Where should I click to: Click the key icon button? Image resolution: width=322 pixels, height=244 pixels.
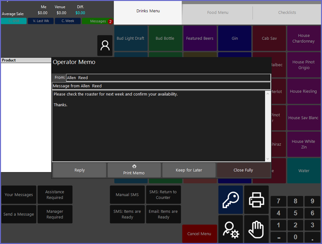[230, 200]
